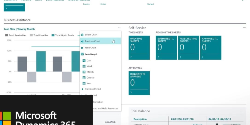Image resolution: width=250 pixels, height=125 pixels.
Task: Click the Quarter calendar icon
Action: click(x=84, y=78)
